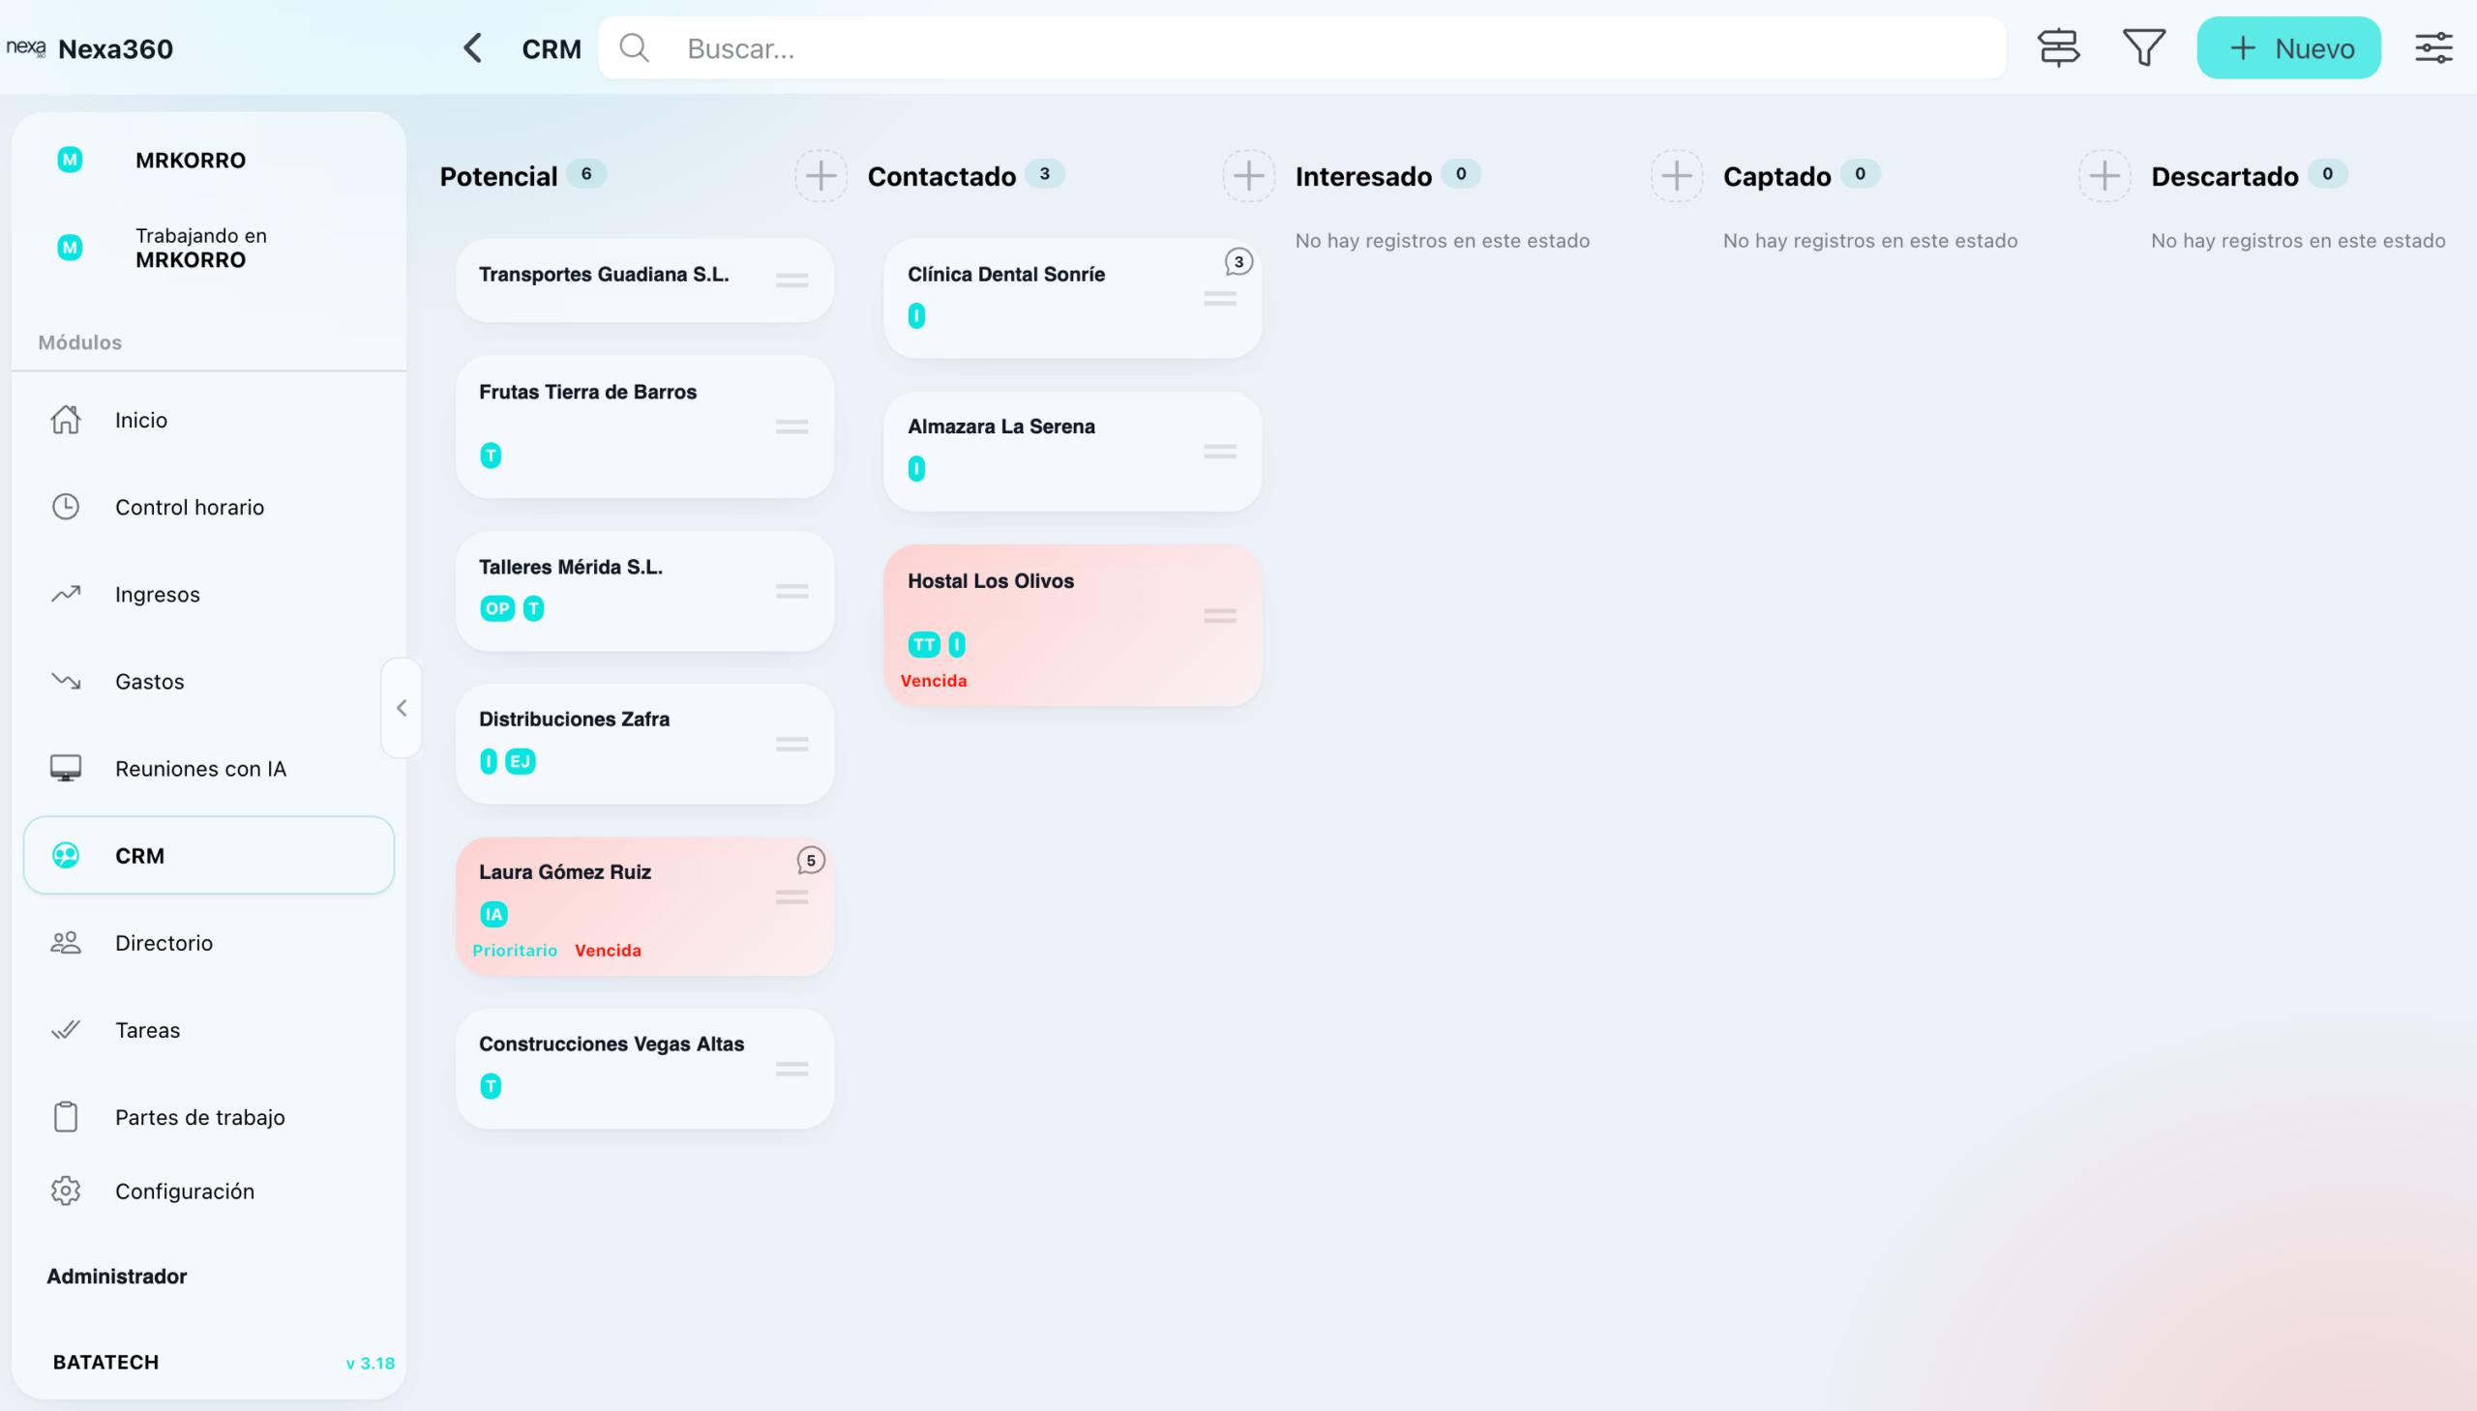Click drag handle on Clínica Dental Sonríe
The height and width of the screenshot is (1411, 2477).
pos(1219,299)
